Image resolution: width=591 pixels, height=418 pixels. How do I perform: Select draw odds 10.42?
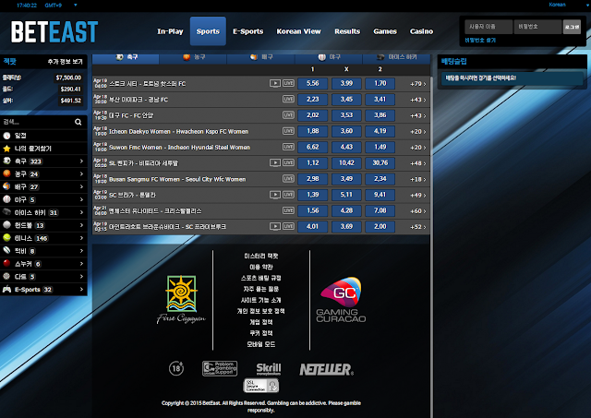pyautogui.click(x=346, y=162)
